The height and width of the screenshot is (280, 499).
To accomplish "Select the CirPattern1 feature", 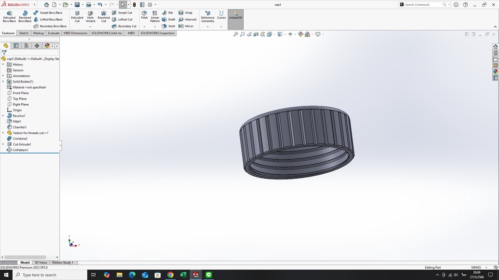I will pyautogui.click(x=18, y=150).
